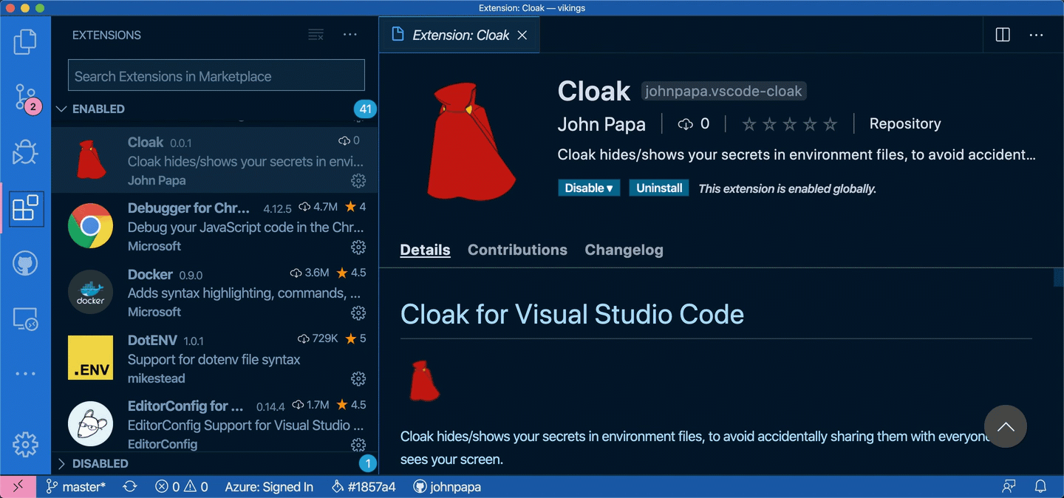The image size is (1064, 498).
Task: Select the Debugger for Chrome extension icon
Action: (90, 226)
